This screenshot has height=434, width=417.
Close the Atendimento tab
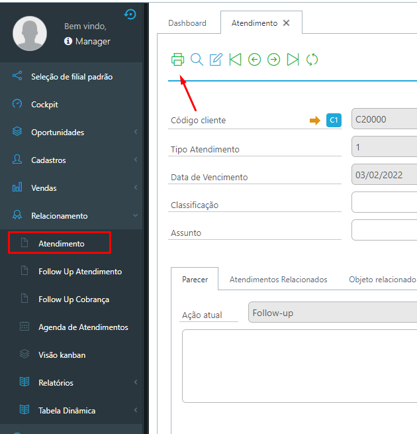286,23
